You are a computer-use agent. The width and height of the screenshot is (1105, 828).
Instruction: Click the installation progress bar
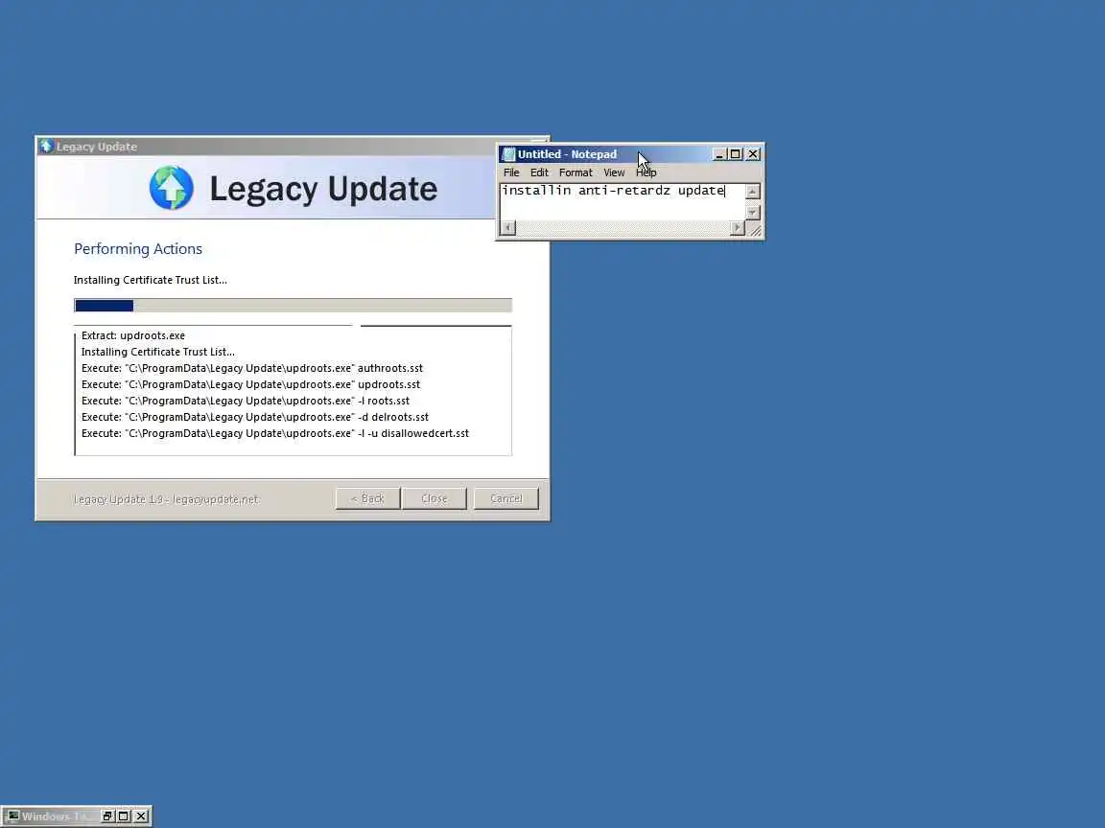[x=293, y=306]
